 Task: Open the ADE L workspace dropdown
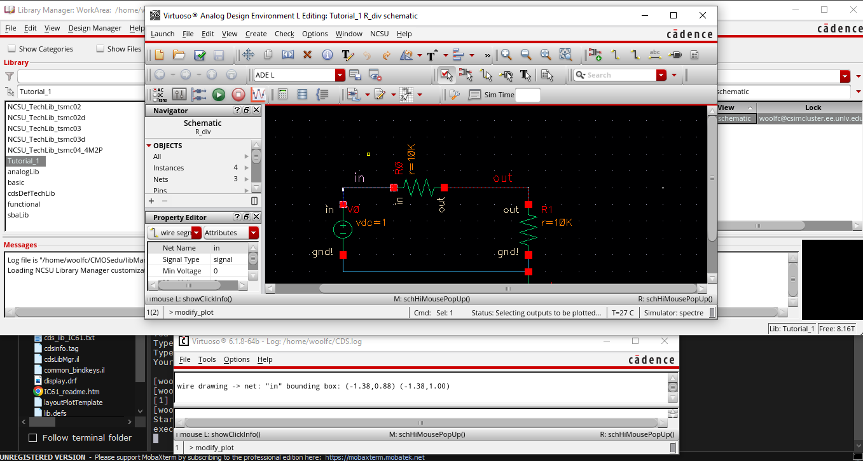340,75
